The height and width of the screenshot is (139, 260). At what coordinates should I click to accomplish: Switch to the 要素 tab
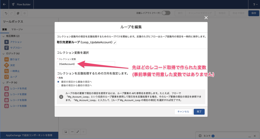coord(5,29)
